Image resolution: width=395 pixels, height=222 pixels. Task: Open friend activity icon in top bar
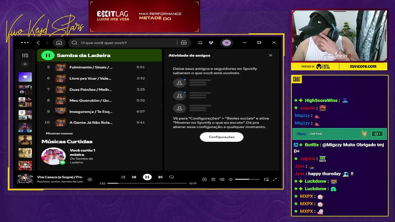click(211, 43)
